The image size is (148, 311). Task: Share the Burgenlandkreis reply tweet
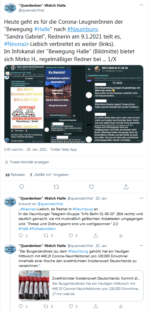(96, 306)
